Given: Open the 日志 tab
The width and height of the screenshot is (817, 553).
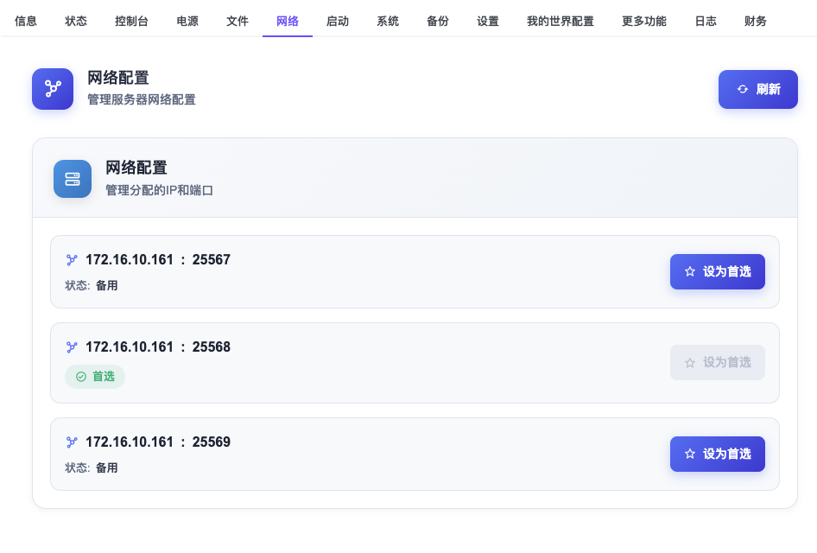Looking at the screenshot, I should pos(705,21).
